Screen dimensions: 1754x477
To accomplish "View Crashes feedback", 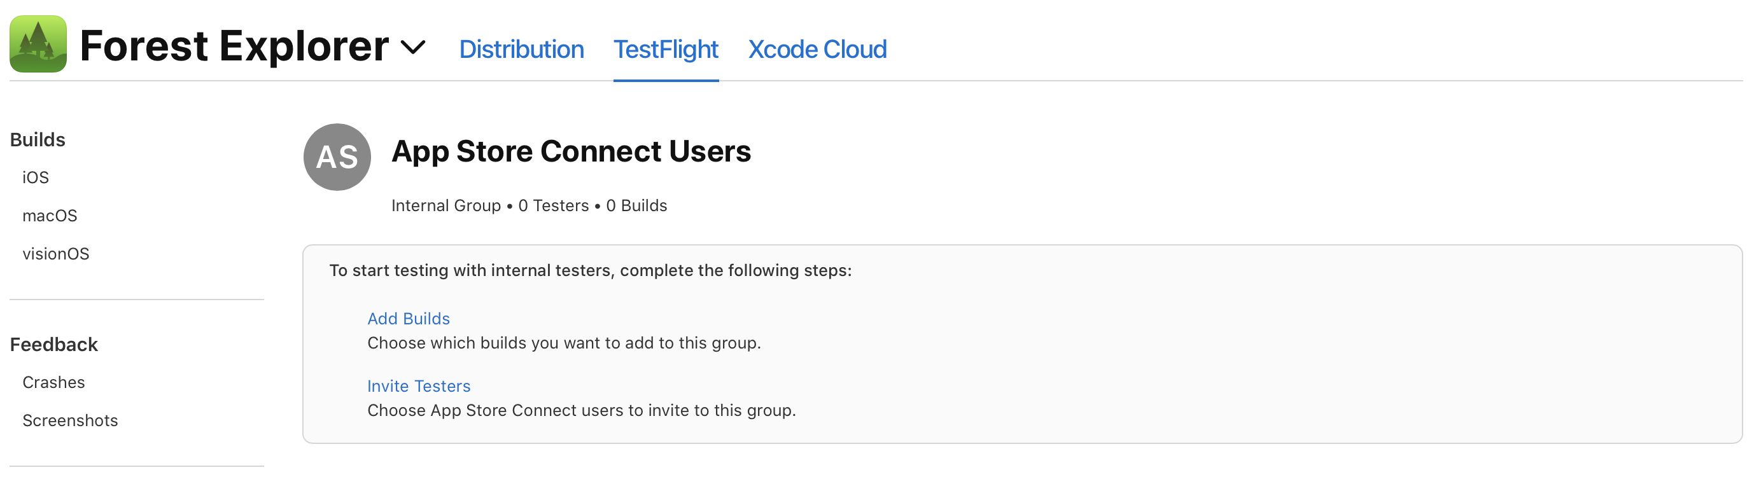I will pyautogui.click(x=54, y=382).
